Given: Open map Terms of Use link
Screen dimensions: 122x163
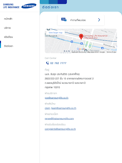Looking at the screenshot, I should [x=111, y=52].
